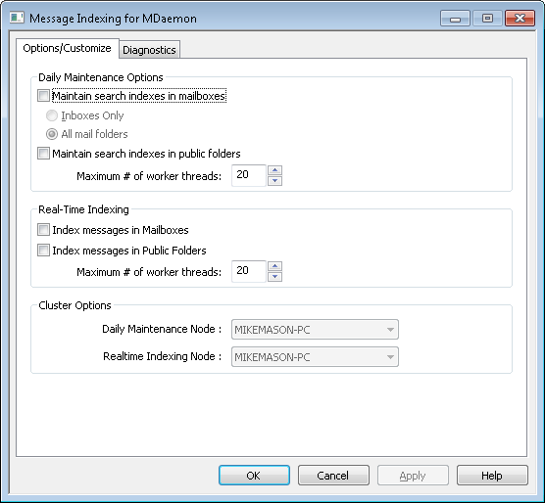Click the Daily Maintenance worker threads field
This screenshot has width=545, height=503.
[249, 175]
